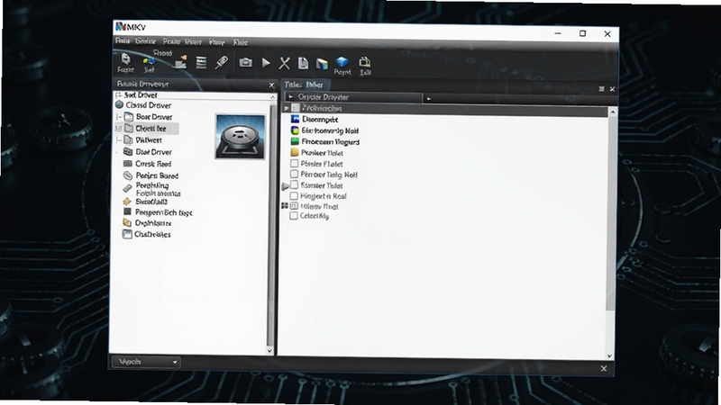Open the menu starting with letter G
The image size is (721, 405).
pos(145,41)
